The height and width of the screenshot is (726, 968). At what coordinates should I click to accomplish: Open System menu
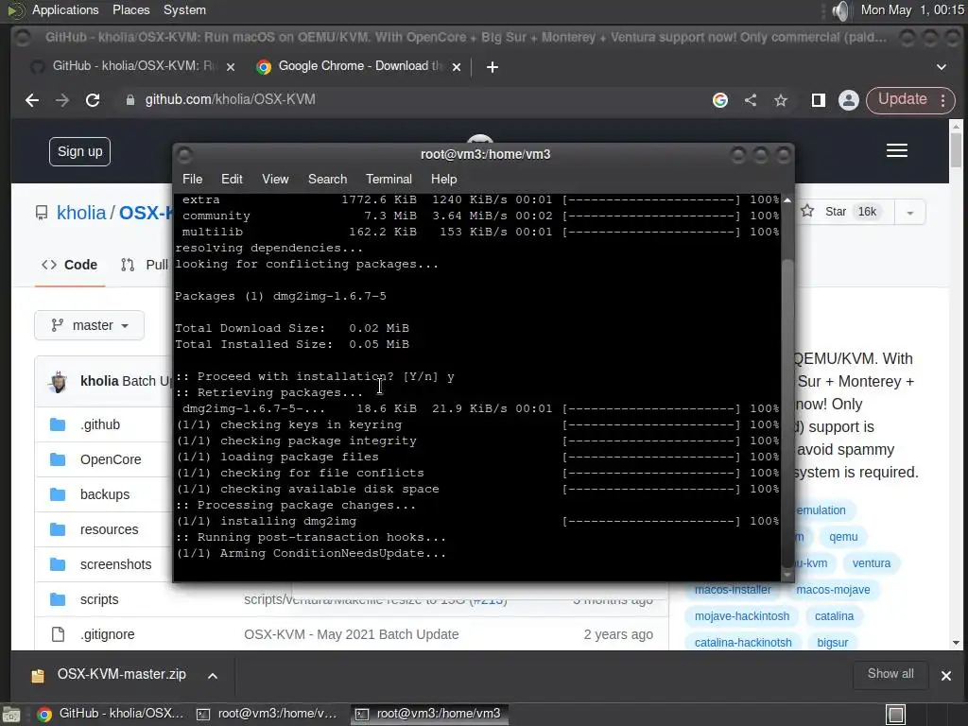(184, 9)
